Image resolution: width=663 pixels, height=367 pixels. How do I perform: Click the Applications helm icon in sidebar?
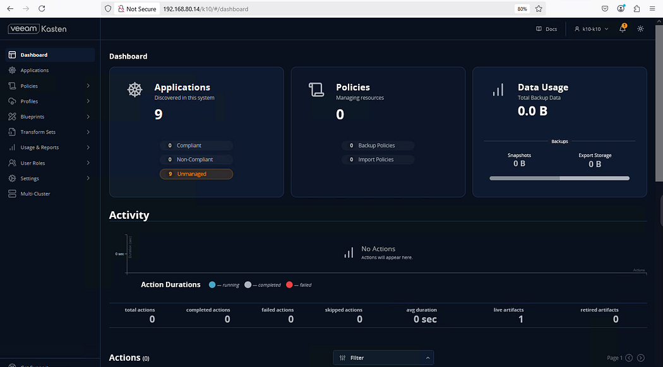tap(12, 70)
